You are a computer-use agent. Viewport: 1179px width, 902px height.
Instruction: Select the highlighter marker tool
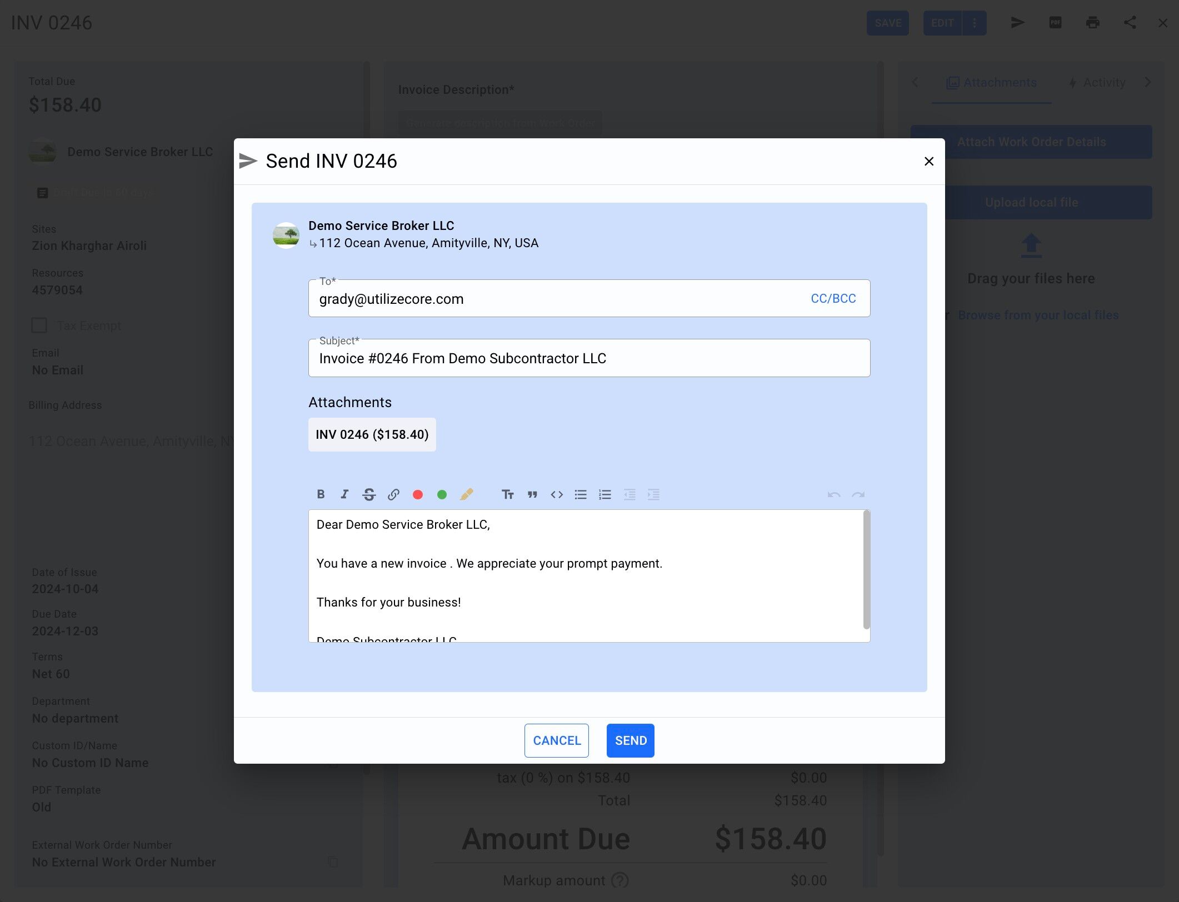coord(467,494)
